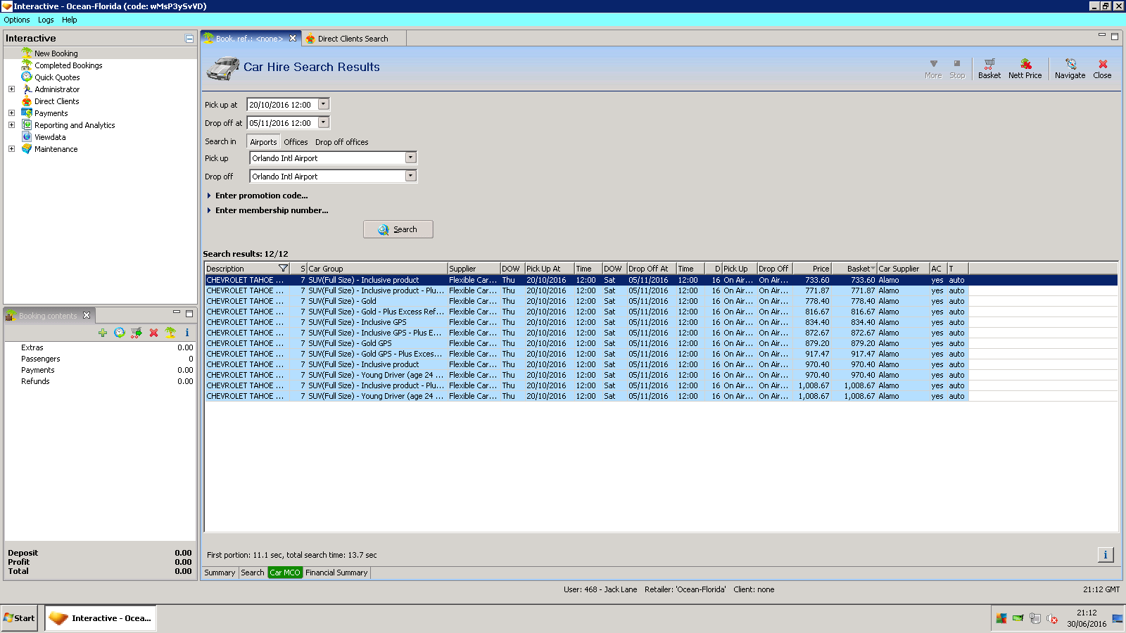
Task: Expand the Payments tree node
Action: pyautogui.click(x=11, y=113)
